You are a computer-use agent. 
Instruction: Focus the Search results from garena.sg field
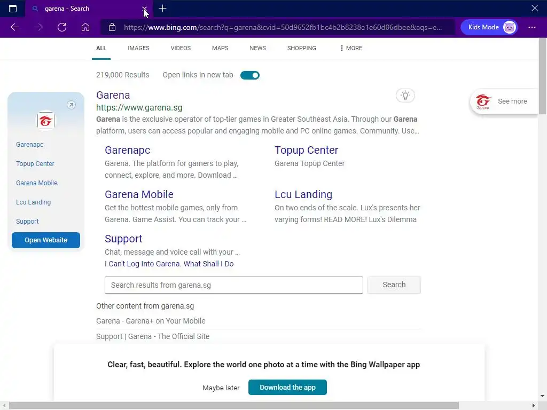(x=234, y=285)
